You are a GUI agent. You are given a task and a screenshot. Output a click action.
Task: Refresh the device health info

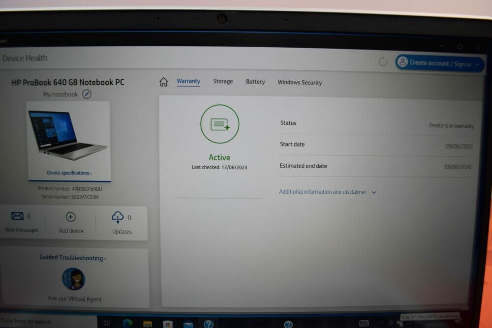382,62
